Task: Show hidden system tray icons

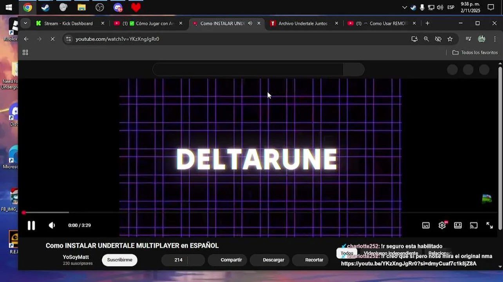Action: 405,7
